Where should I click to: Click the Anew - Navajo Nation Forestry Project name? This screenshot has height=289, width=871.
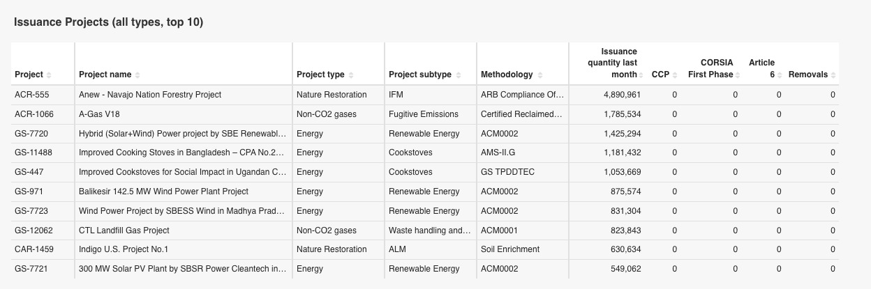(150, 95)
